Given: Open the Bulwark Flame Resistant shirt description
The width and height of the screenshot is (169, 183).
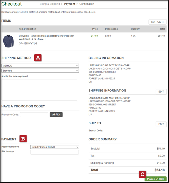Looking at the screenshot, I should pyautogui.click(x=46, y=37).
